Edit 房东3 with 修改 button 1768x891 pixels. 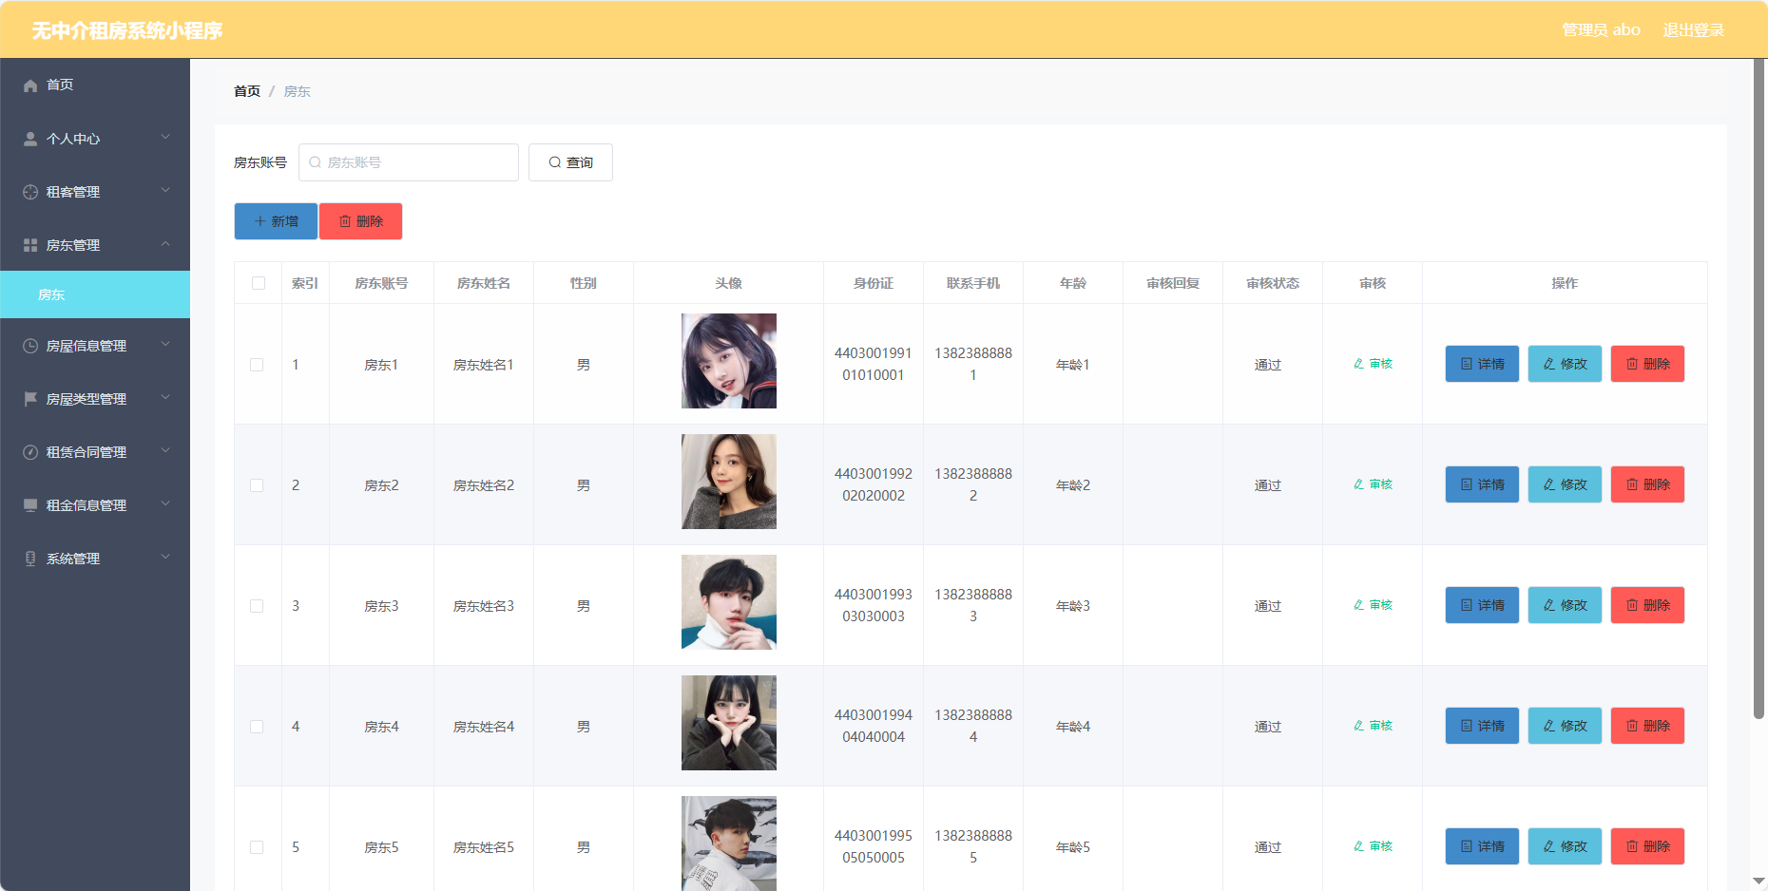pyautogui.click(x=1565, y=605)
